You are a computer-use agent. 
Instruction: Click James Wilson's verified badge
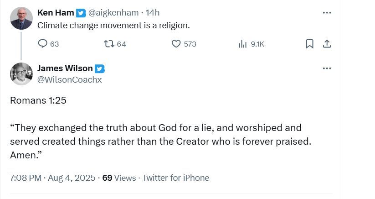100,68
